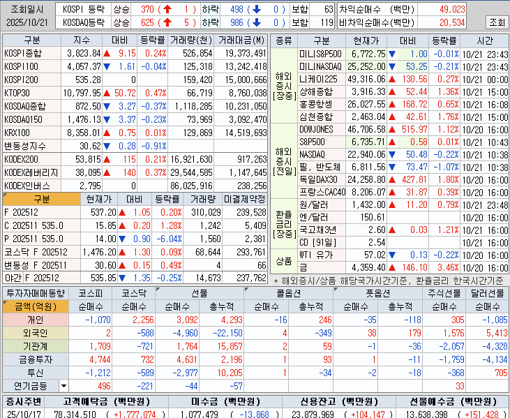This screenshot has height=418, width=510.
Task: Click the 금융투자 investor row label
Action: (x=36, y=360)
